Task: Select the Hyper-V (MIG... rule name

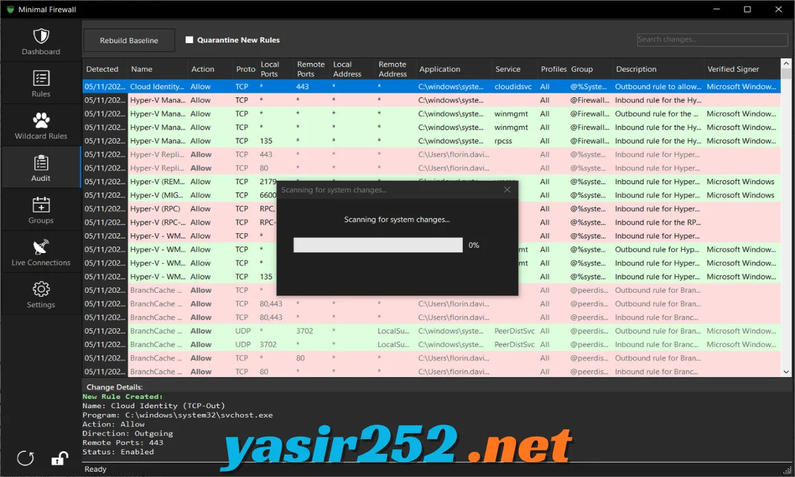Action: (x=158, y=195)
